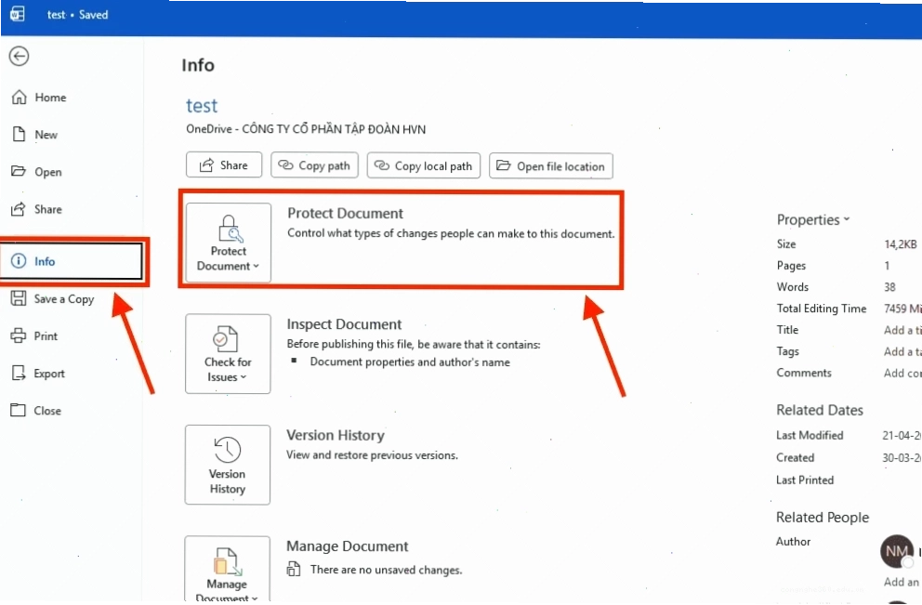Click the Share button under file name

tap(223, 165)
